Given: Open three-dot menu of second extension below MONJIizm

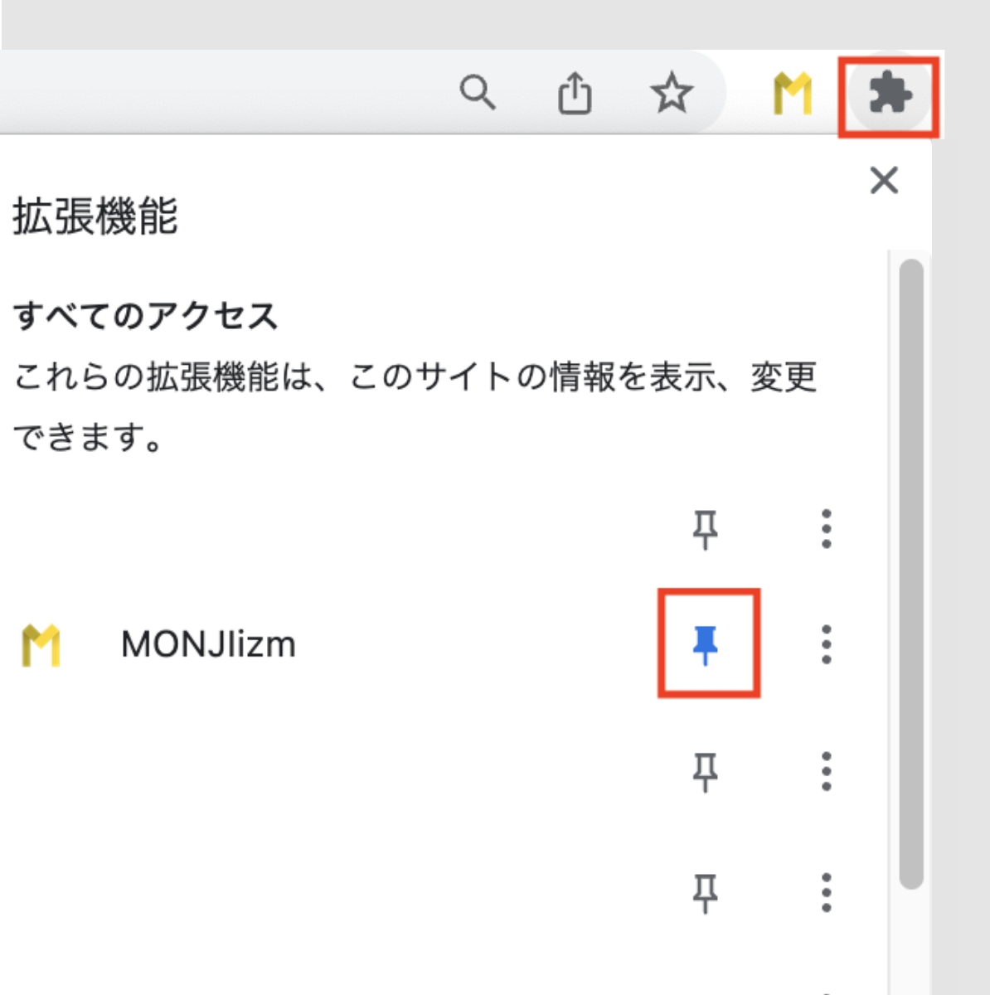Looking at the screenshot, I should tap(826, 892).
